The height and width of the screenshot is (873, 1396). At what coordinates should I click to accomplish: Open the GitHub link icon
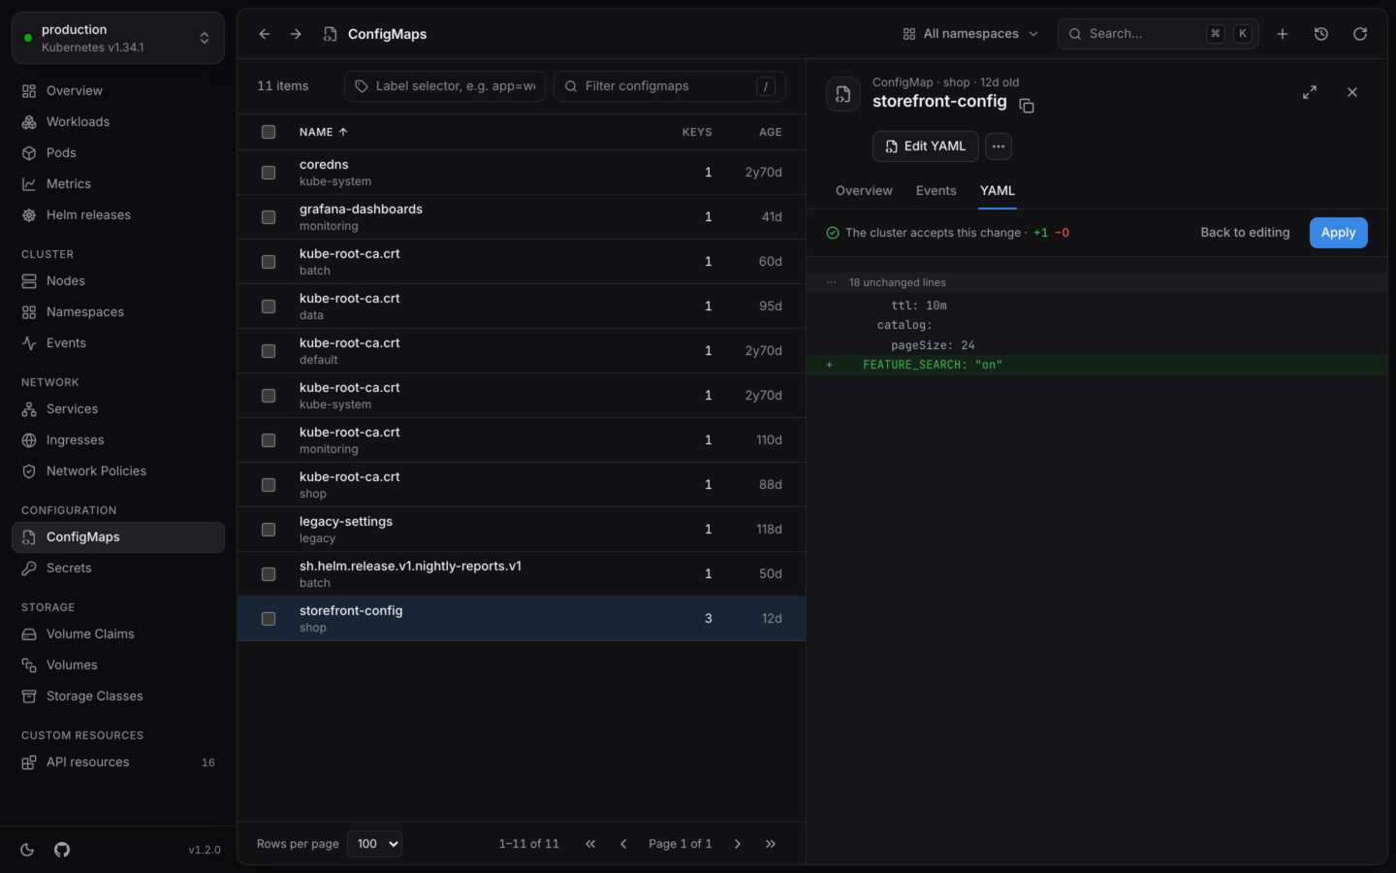(x=62, y=850)
